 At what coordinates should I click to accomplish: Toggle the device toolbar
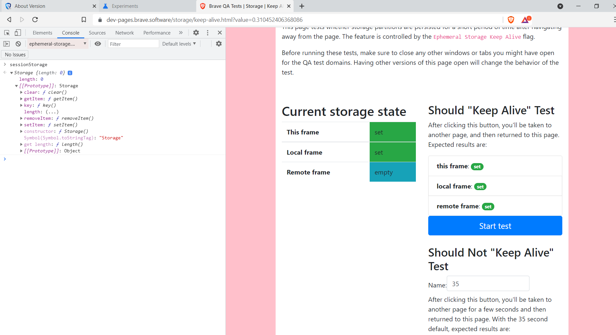[x=18, y=33]
